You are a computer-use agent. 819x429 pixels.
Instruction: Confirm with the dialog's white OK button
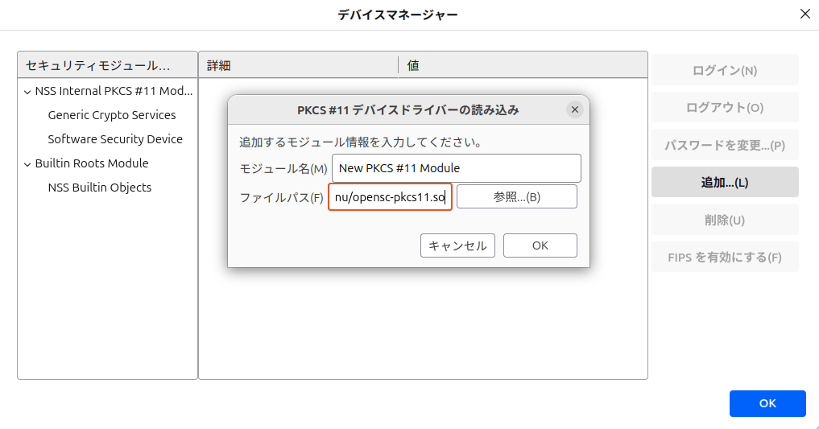pyautogui.click(x=540, y=245)
